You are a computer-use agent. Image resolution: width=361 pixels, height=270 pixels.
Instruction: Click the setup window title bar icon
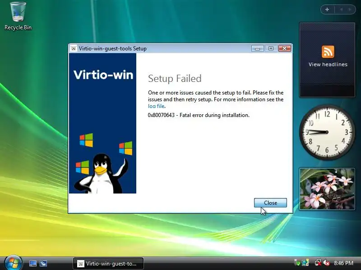pos(74,49)
